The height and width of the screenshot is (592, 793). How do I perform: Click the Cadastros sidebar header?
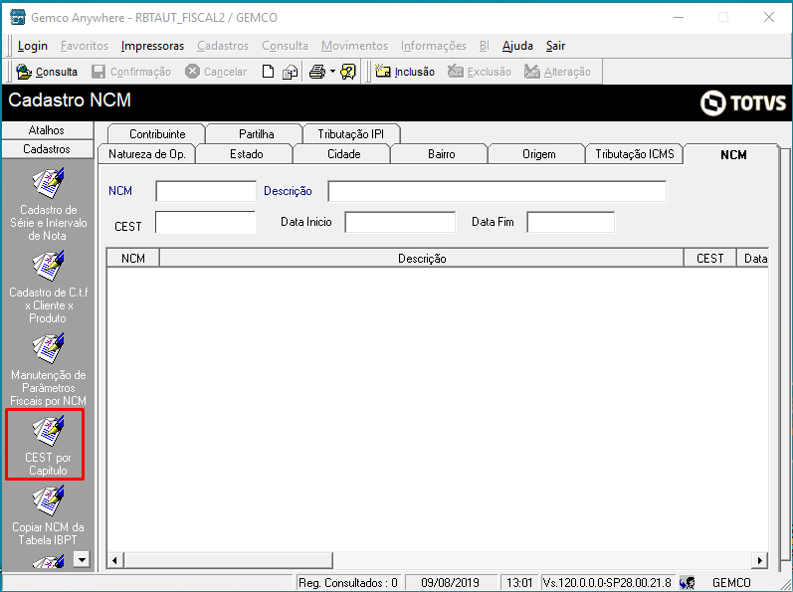pyautogui.click(x=47, y=149)
